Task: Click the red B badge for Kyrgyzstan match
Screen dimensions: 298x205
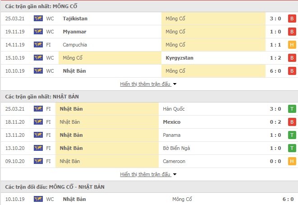Action: (292, 58)
